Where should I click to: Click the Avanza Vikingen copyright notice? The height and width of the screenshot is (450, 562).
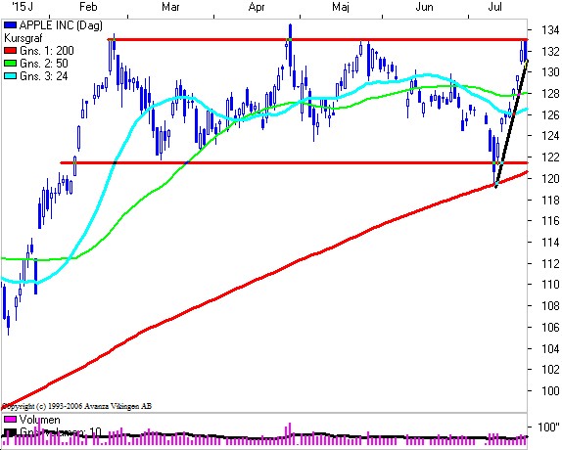[76, 406]
